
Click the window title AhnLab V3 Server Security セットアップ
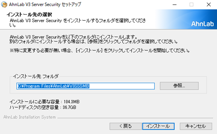(45, 4)
